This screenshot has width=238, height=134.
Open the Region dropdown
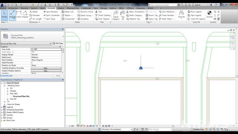[x=72, y=15]
